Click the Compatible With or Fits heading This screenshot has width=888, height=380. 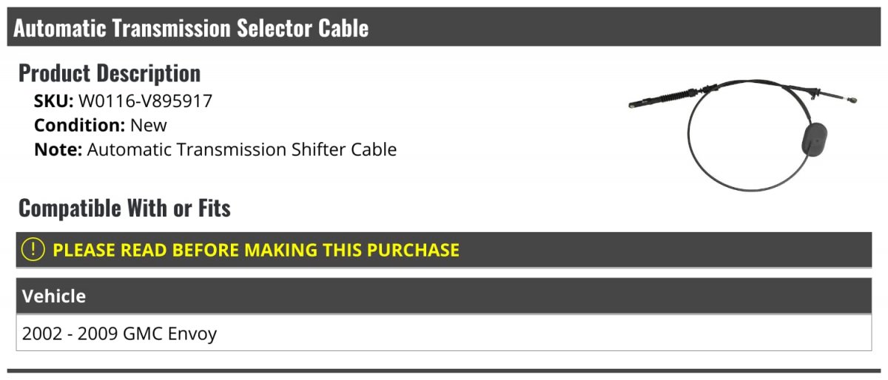(124, 208)
